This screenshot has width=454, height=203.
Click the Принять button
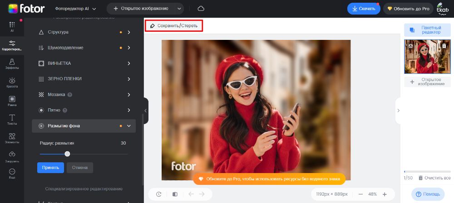point(50,168)
